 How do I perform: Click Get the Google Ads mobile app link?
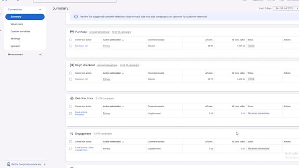26,164
